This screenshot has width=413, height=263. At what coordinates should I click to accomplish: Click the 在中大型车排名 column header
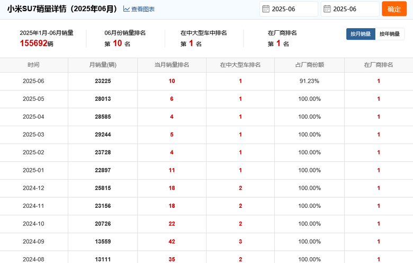(240, 65)
